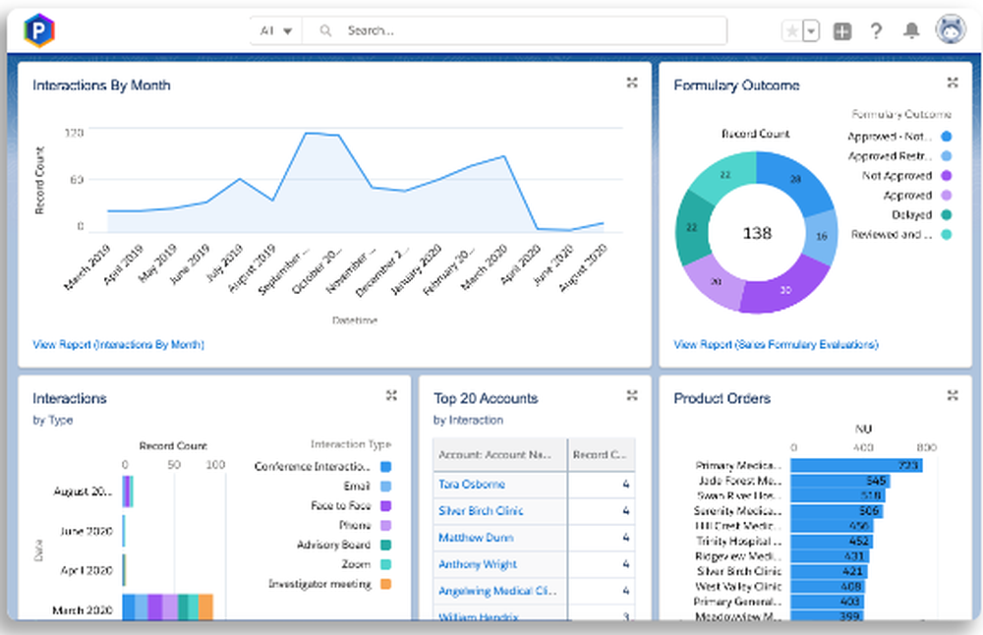Click the Reviewed and... legend swatch

point(946,235)
